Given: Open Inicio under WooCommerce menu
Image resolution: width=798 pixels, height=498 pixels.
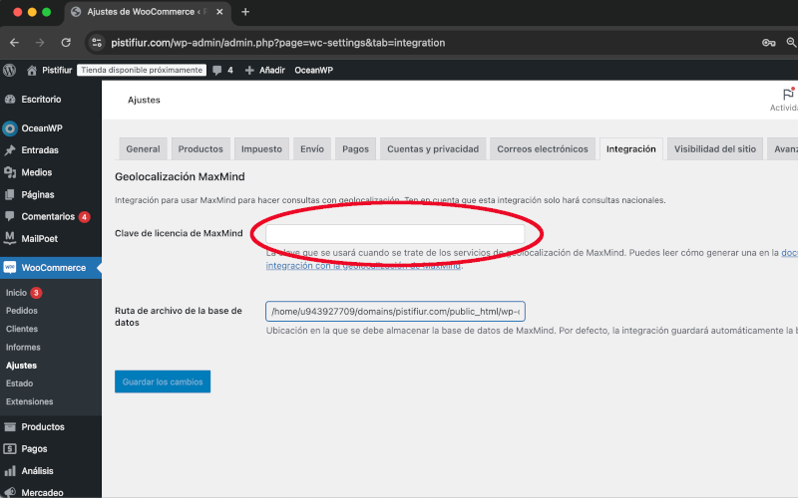Looking at the screenshot, I should [16, 293].
